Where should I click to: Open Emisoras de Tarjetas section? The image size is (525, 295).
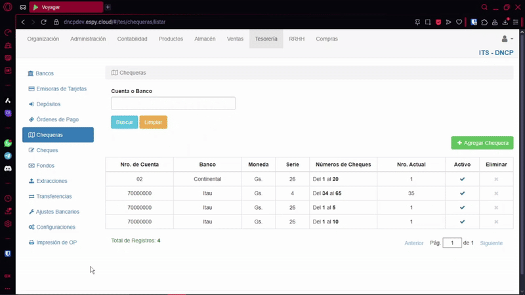(61, 88)
